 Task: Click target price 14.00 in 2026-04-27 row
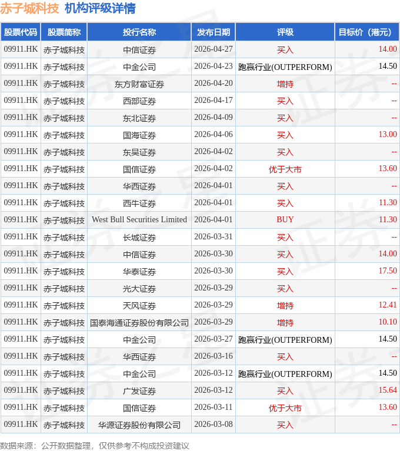388,49
